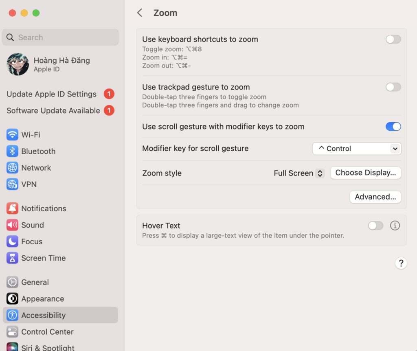Click the Hover Text description line
This screenshot has width=417, height=351.
click(243, 235)
